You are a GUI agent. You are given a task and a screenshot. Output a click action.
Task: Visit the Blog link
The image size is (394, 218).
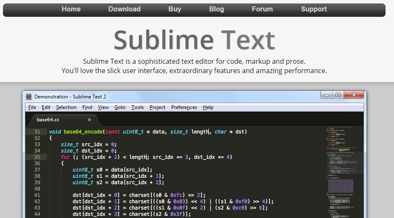pos(216,9)
